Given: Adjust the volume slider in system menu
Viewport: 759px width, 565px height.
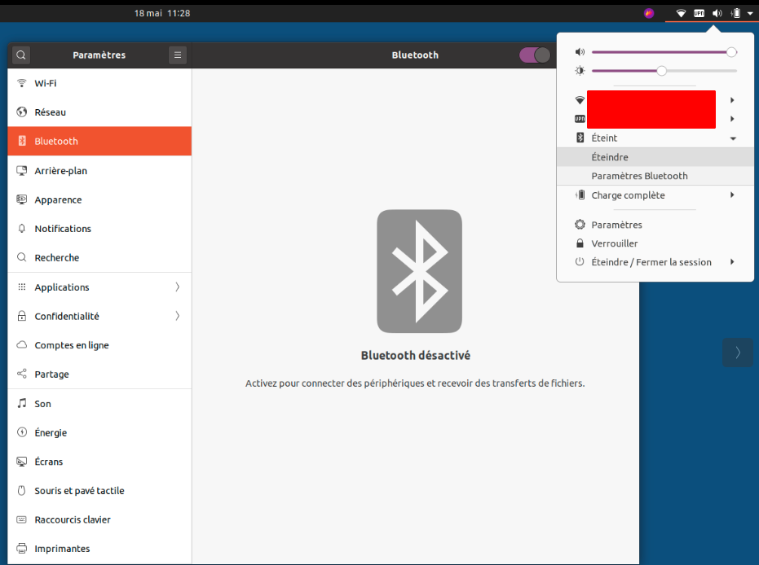Looking at the screenshot, I should pyautogui.click(x=664, y=52).
